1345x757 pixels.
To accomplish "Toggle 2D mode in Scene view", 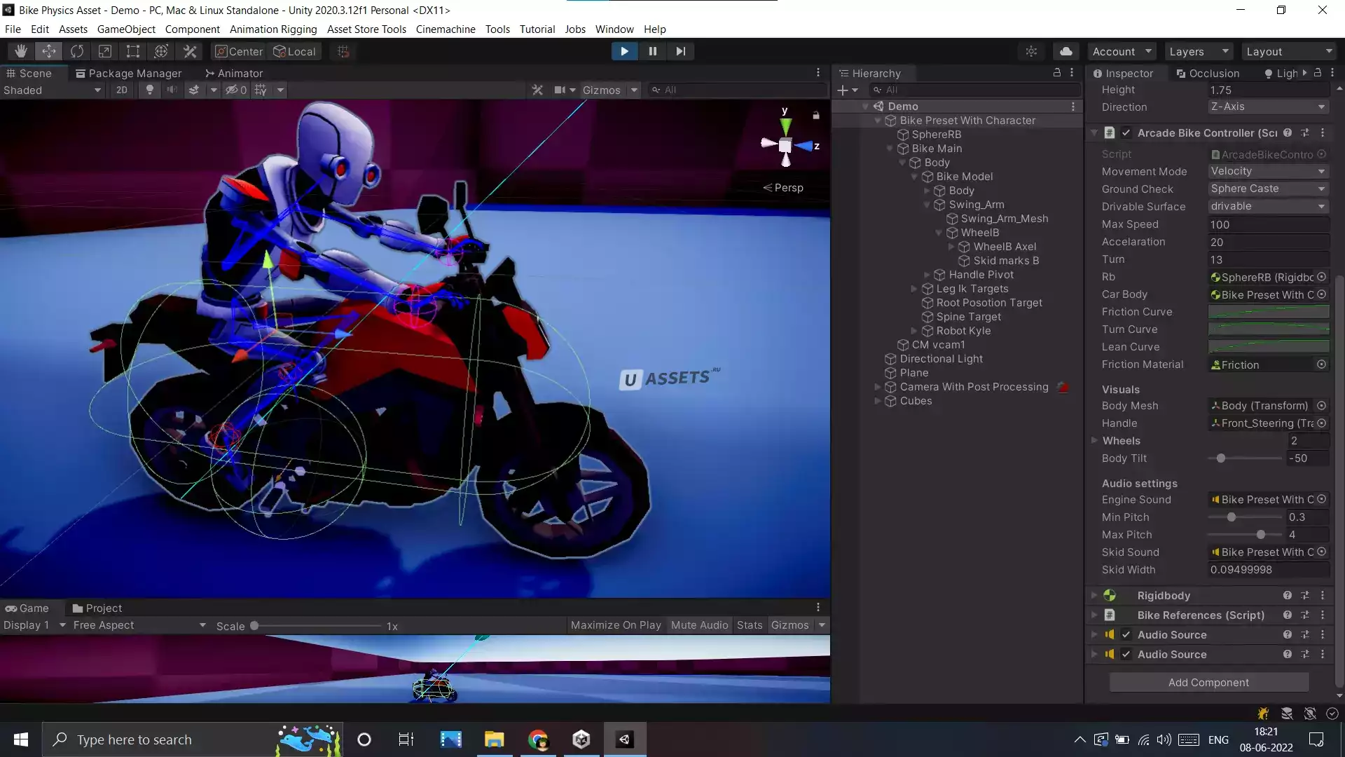I will pos(122,90).
